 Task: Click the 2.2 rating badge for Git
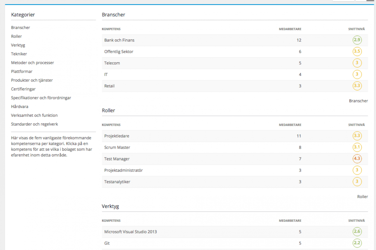click(357, 243)
